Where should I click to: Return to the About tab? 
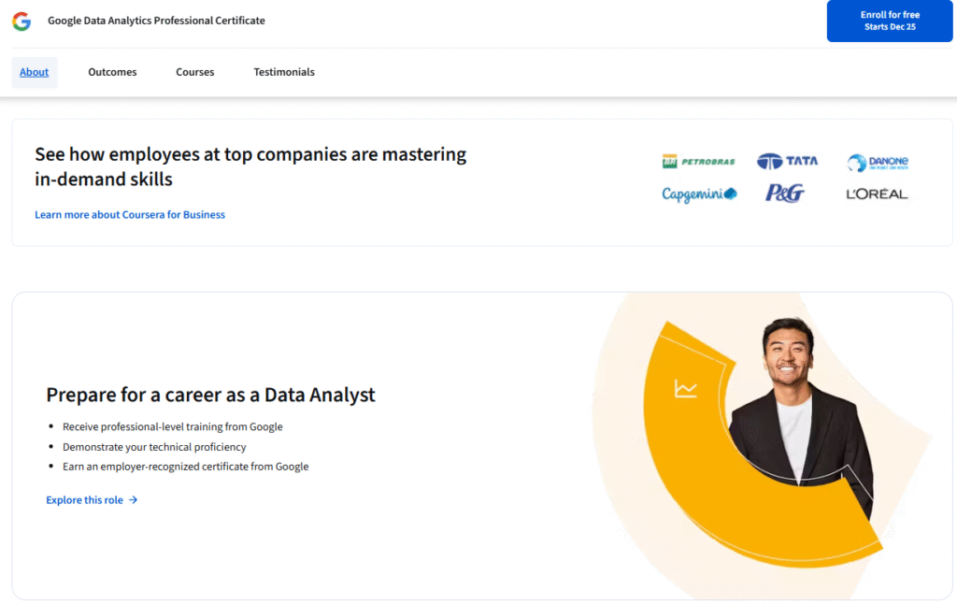point(34,71)
